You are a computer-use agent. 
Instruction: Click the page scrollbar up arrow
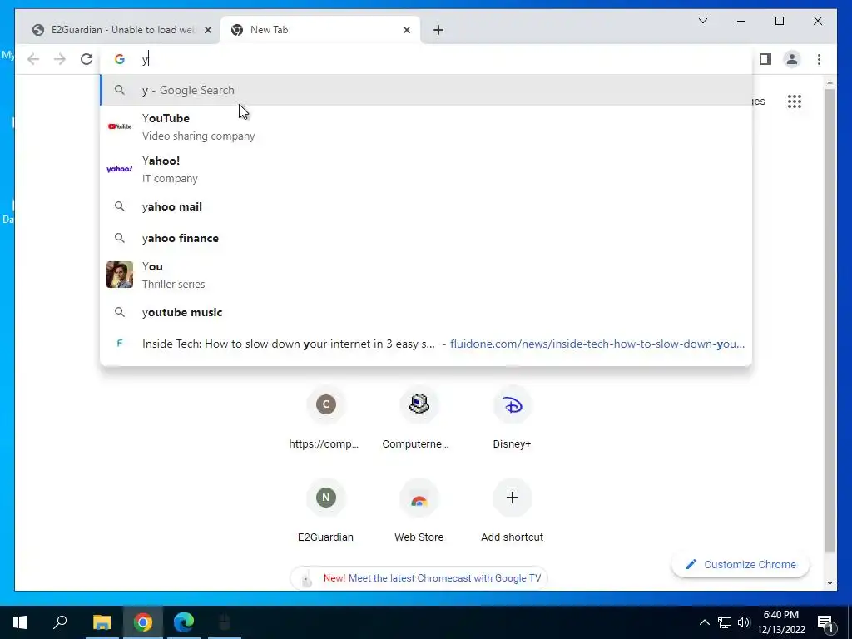(830, 82)
